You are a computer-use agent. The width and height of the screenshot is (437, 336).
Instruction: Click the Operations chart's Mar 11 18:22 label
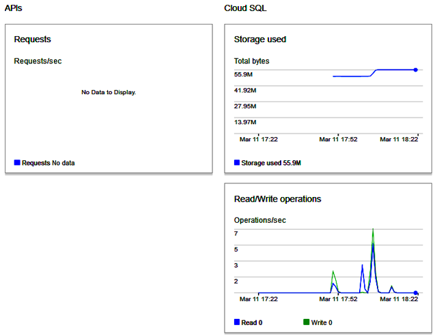coord(399,299)
